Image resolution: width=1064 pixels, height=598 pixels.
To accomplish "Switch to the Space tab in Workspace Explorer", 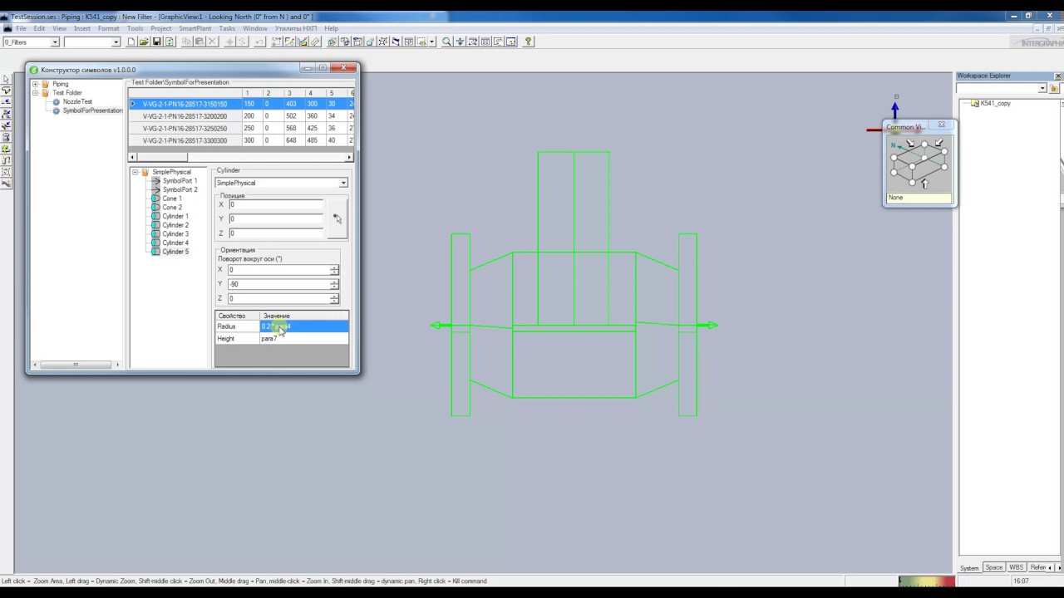I will point(994,567).
